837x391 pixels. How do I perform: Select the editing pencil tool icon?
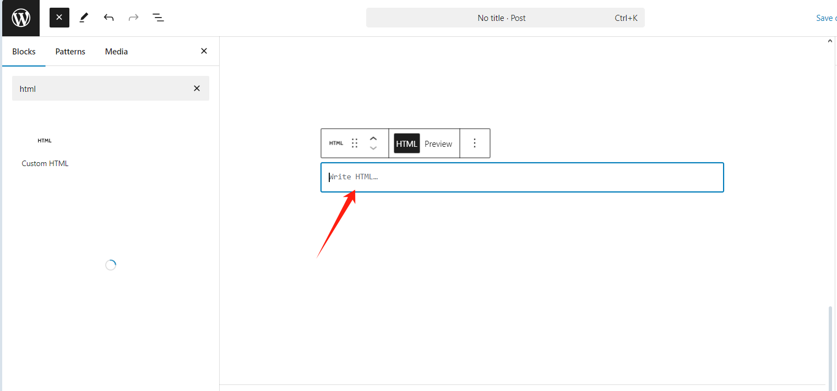click(x=84, y=17)
